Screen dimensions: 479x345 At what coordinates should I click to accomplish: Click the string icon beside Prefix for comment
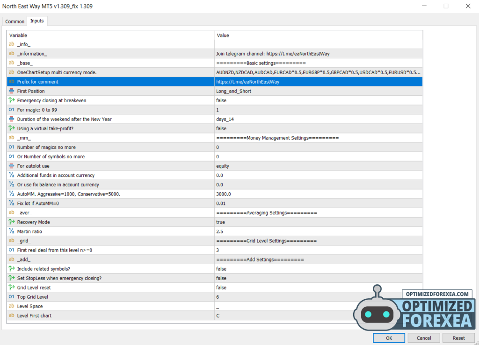click(12, 82)
